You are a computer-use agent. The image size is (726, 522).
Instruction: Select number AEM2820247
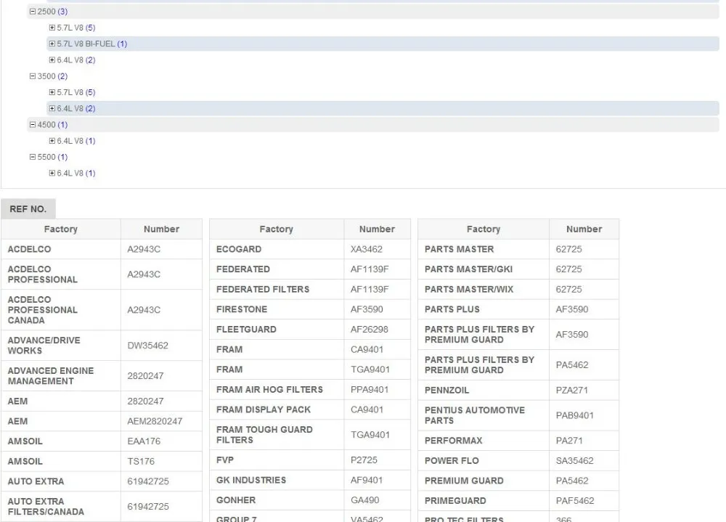[161, 422]
